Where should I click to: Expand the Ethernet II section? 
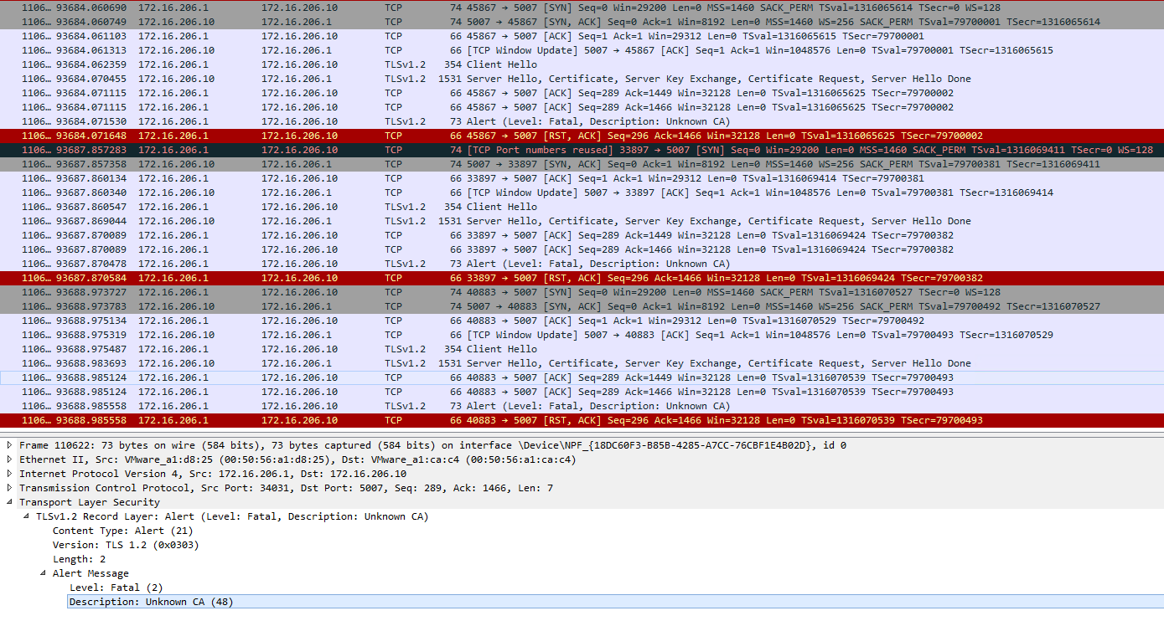10,459
